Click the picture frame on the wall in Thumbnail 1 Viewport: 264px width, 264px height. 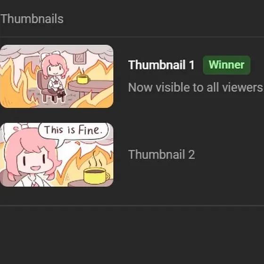[80, 58]
